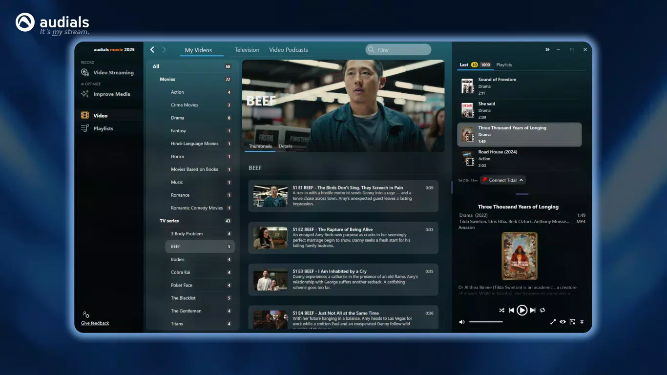Select the Details view tab
The width and height of the screenshot is (667, 375).
286,146
